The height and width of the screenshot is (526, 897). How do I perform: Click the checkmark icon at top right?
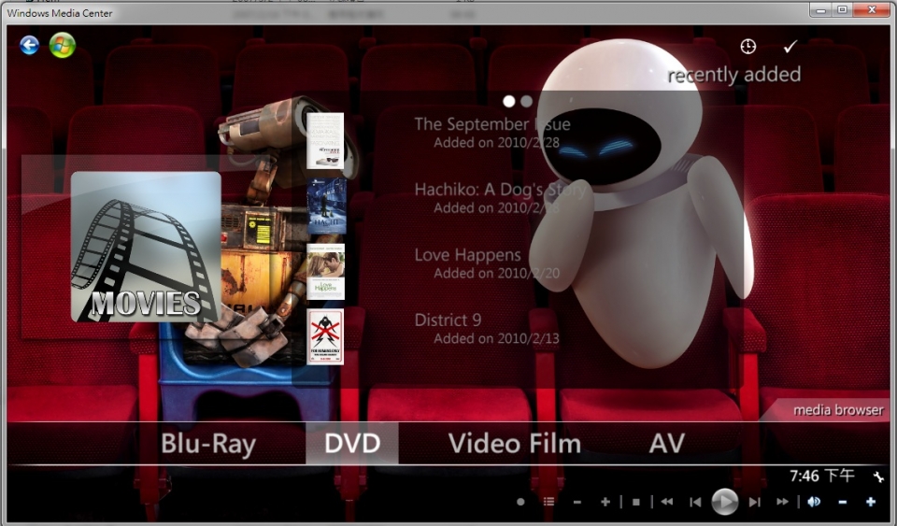(790, 47)
